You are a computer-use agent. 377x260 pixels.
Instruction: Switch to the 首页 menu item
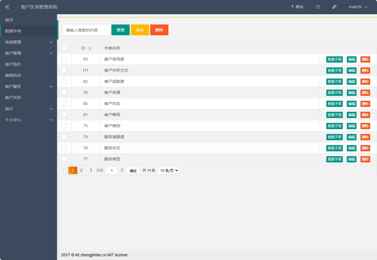[28, 20]
